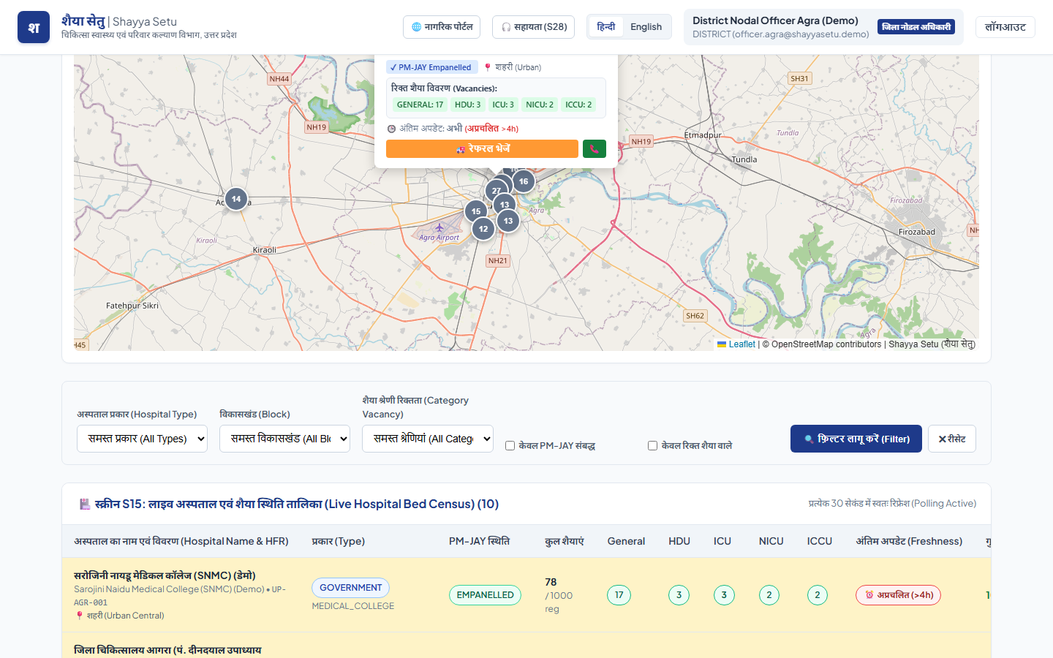This screenshot has height=658, width=1053.
Task: Switch language to Hindi tab
Action: (605, 27)
